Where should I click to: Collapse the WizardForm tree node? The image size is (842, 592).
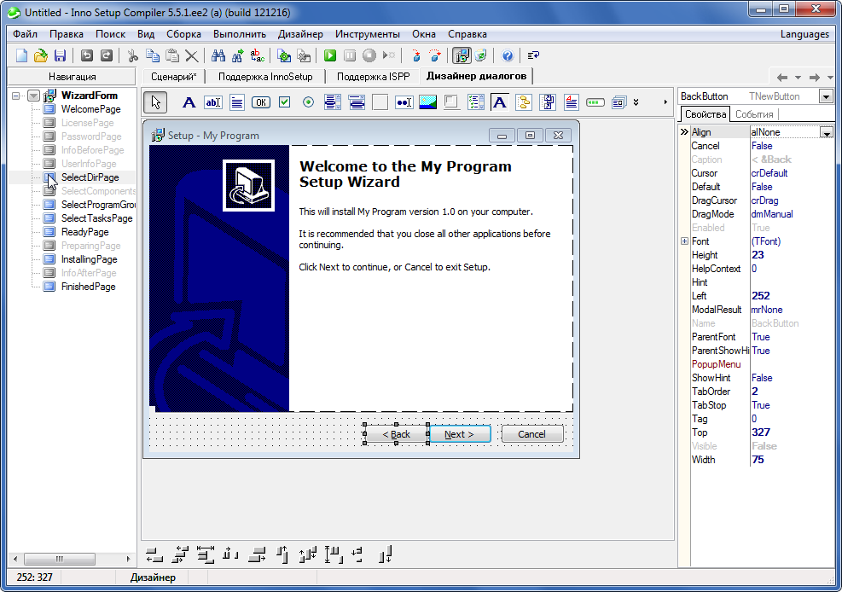17,96
